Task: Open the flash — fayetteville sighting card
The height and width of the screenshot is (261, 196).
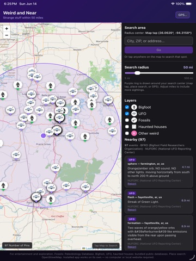Action: pyautogui.click(x=158, y=201)
